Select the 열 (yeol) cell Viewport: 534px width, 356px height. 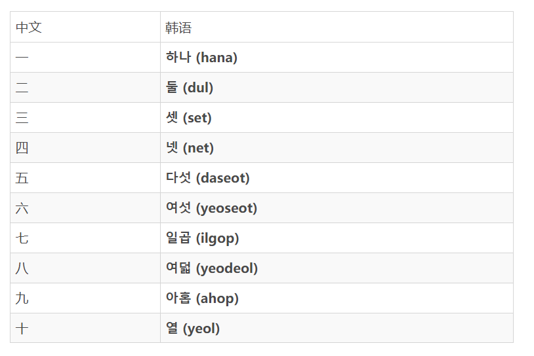337,328
